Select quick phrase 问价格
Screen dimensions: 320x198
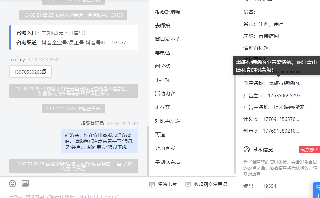[162, 66]
